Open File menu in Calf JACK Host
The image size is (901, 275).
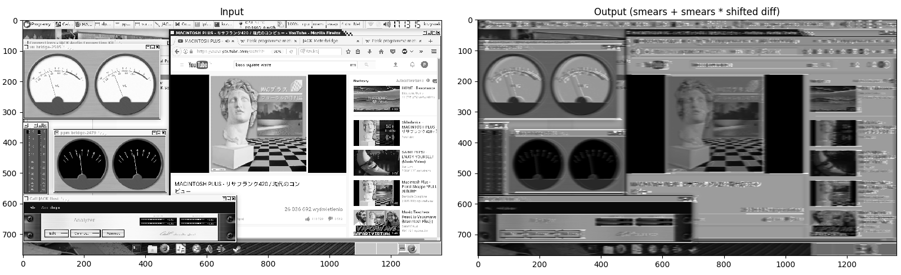coord(33,208)
